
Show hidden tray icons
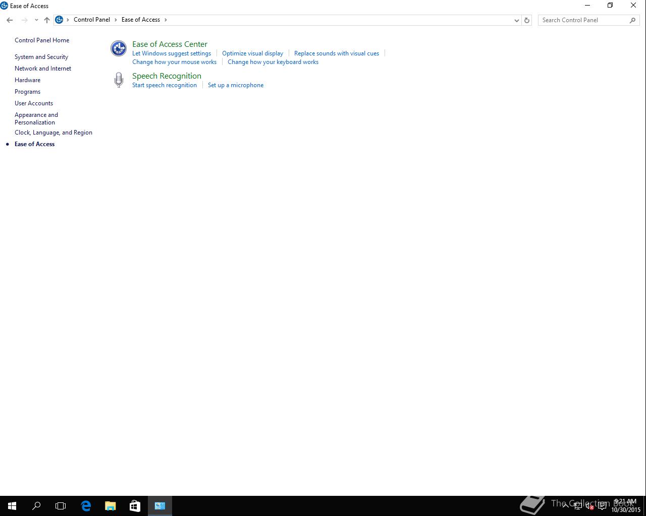coord(566,506)
